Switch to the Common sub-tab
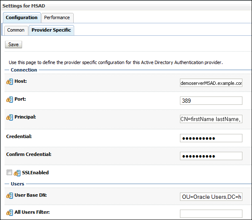Viewport: 252px width, 220px height. tap(16, 30)
